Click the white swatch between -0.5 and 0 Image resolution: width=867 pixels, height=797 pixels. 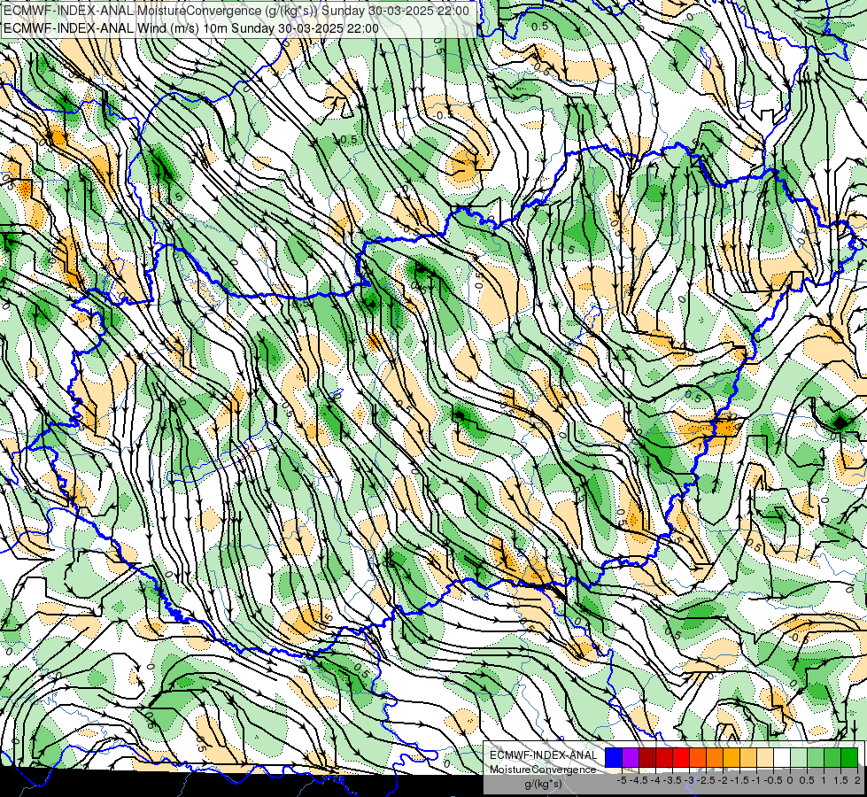782,757
